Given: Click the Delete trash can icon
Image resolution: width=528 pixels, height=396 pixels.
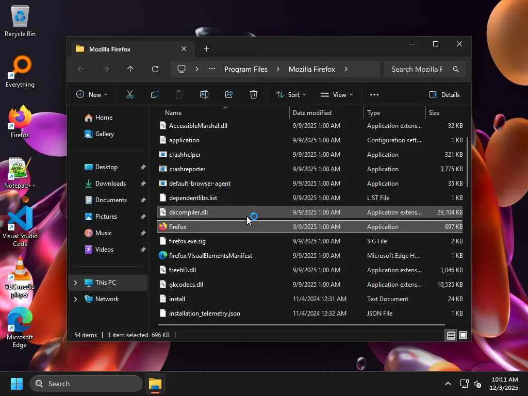Looking at the screenshot, I should 254,95.
